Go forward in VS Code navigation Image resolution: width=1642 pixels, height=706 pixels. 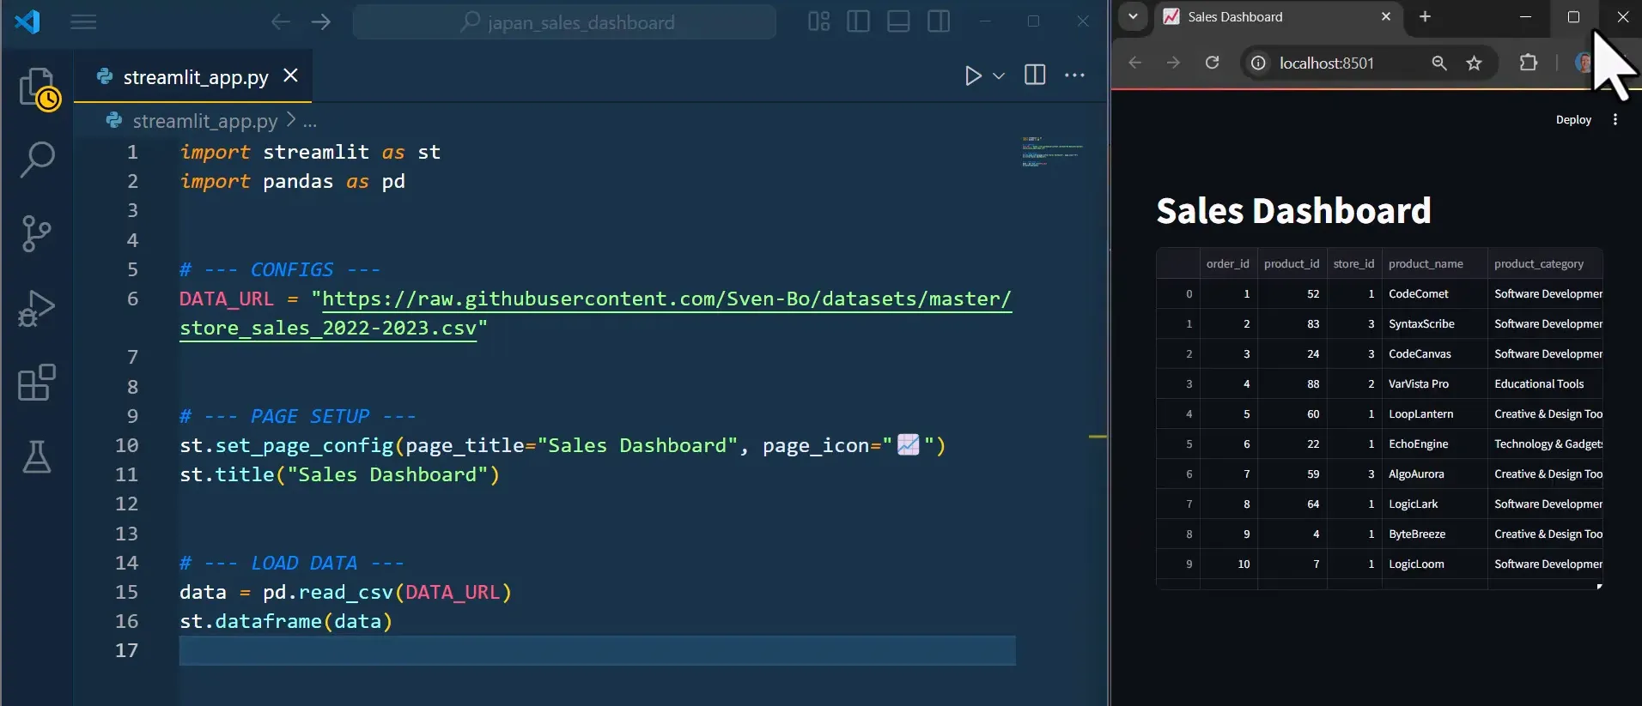[321, 22]
